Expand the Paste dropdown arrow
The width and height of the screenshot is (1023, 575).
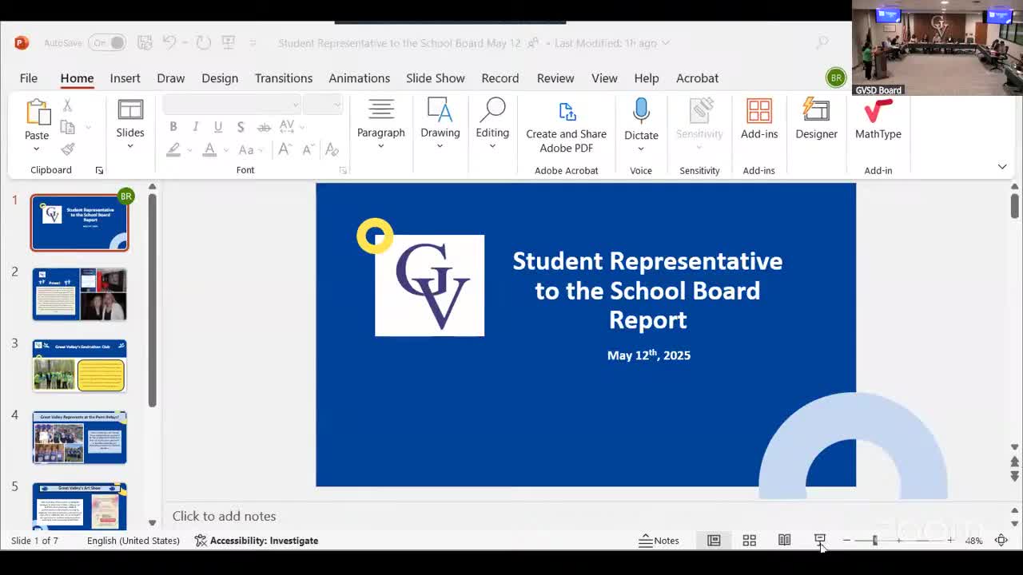pyautogui.click(x=36, y=149)
